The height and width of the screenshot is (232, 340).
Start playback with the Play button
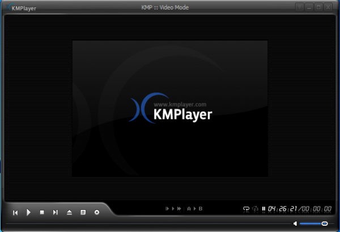pyautogui.click(x=28, y=212)
